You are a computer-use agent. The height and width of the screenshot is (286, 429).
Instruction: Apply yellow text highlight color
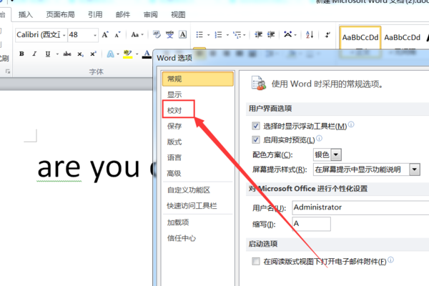coord(127,54)
